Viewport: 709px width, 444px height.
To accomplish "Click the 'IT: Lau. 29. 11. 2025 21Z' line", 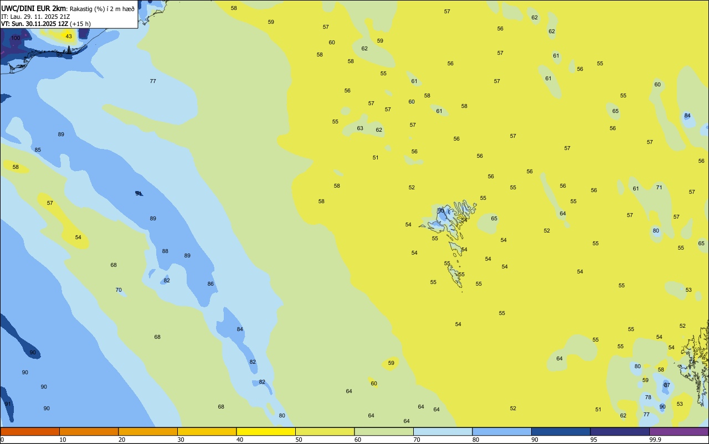I will [x=35, y=16].
